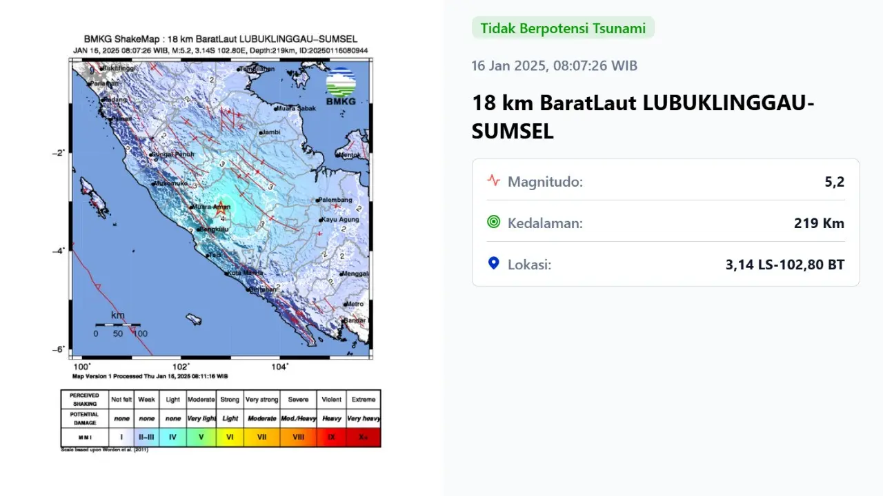This screenshot has width=883, height=496.
Task: Click the Strong shaking legend cell
Action: click(x=230, y=400)
